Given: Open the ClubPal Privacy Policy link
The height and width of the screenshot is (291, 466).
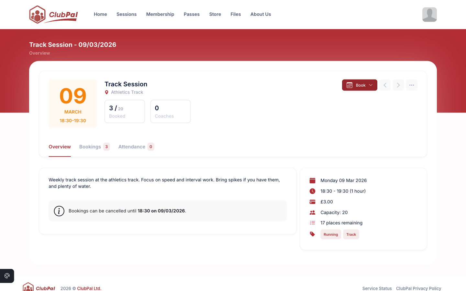Looking at the screenshot, I should tap(419, 288).
